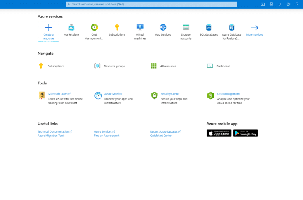This screenshot has height=200, width=303.
Task: Click the Azure Monitor gauge icon
Action: tap(98, 95)
